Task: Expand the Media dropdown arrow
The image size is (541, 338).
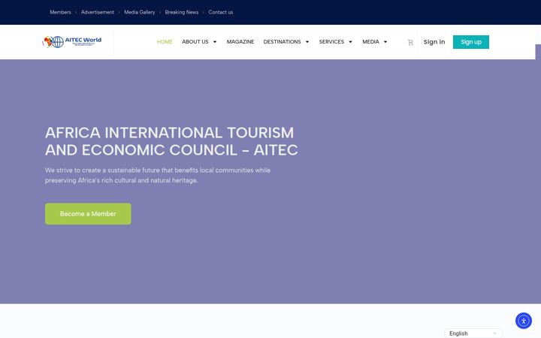Action: (385, 42)
